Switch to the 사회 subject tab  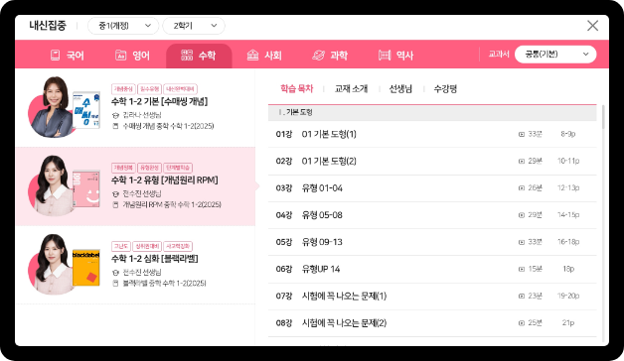pyautogui.click(x=264, y=56)
